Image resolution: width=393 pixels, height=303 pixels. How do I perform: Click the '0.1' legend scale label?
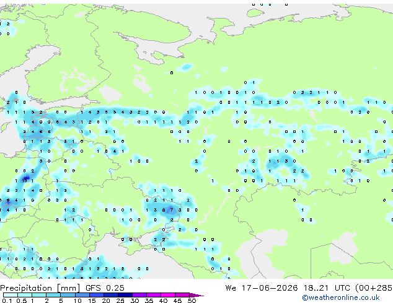(7, 301)
